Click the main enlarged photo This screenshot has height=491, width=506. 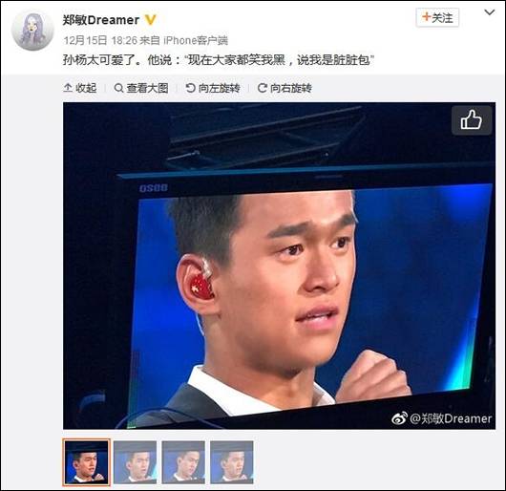[279, 266]
